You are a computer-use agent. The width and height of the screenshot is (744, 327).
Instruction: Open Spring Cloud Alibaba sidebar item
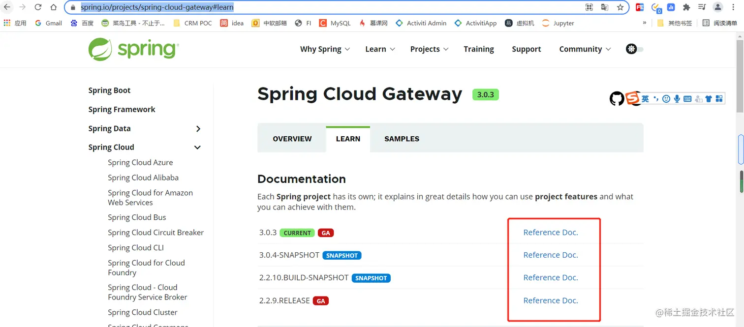click(143, 178)
